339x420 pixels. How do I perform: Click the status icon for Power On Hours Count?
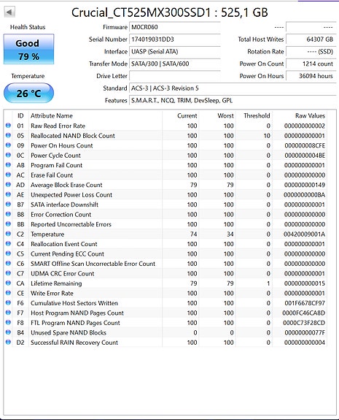8,145
